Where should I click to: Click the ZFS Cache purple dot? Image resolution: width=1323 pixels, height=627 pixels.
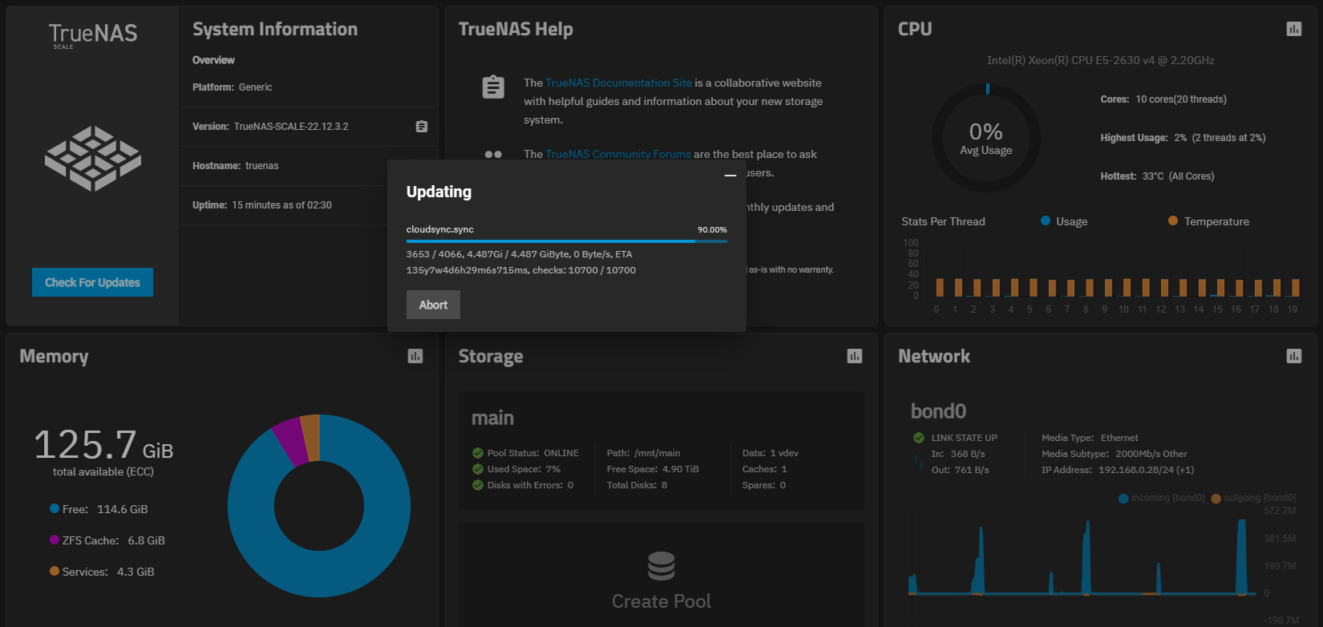[x=55, y=540]
